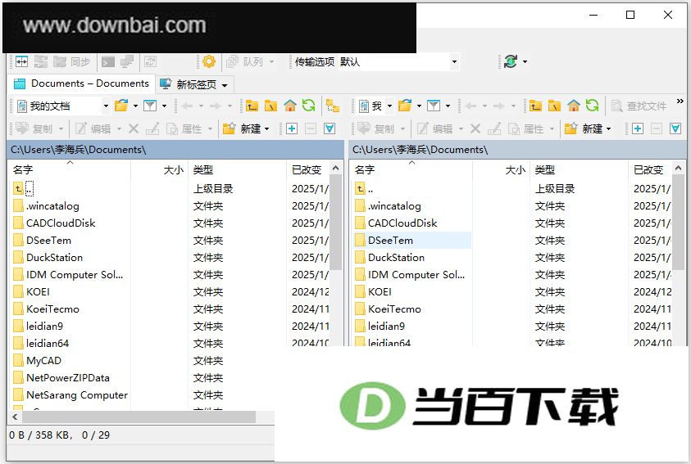
Task: Click the left panel horizontal scrollbar thumb
Action: (x=138, y=417)
